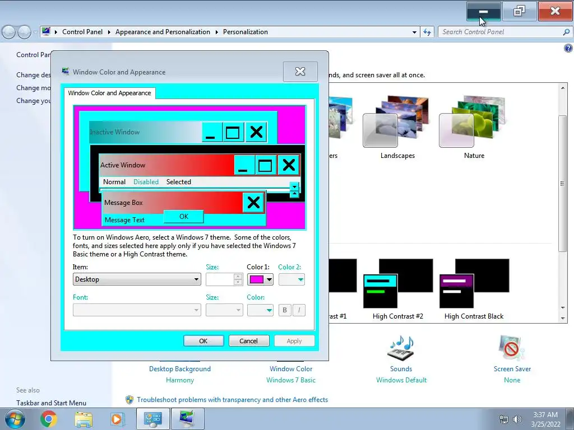Click the themes list scroll down arrow
The width and height of the screenshot is (574, 430).
563,318
